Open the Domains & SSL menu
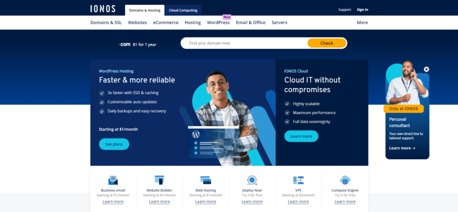458x212 pixels. pos(106,23)
